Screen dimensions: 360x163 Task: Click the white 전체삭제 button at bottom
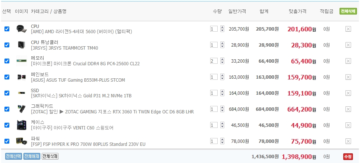pyautogui.click(x=50, y=156)
